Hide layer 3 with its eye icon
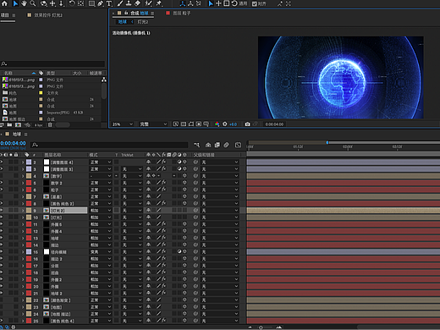This screenshot has height=330, width=440. tap(2, 169)
